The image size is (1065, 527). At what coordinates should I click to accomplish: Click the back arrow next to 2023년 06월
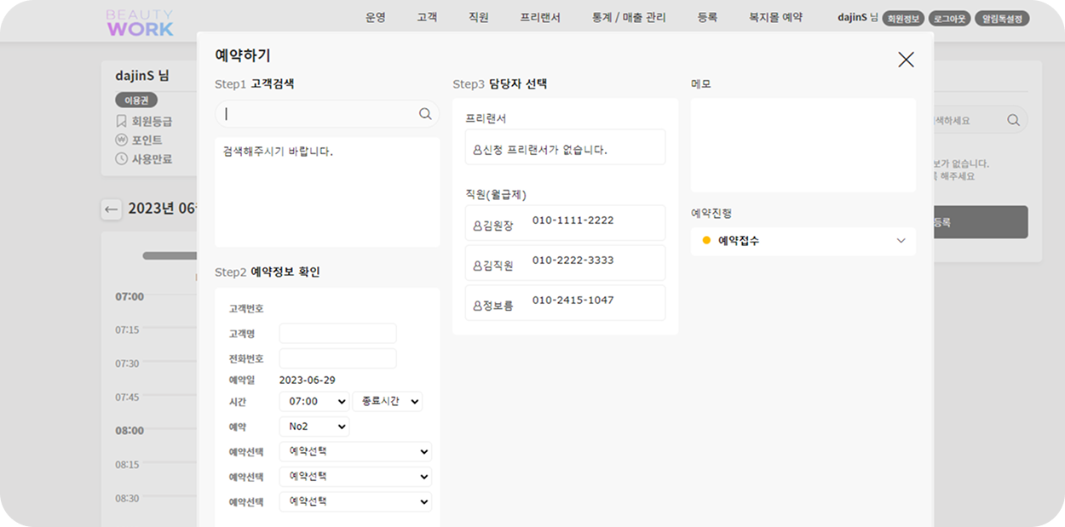[x=111, y=209]
